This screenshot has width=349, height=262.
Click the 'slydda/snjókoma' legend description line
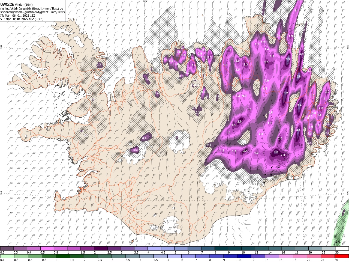tap(32, 12)
